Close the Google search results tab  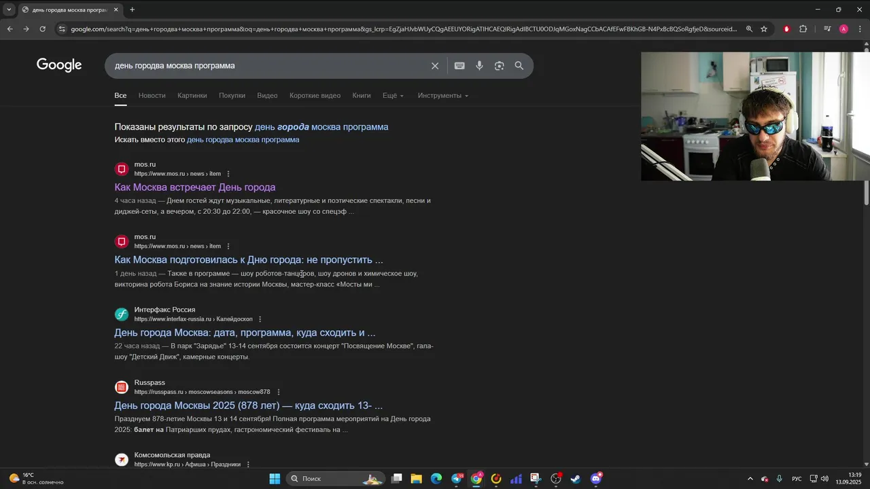[116, 10]
